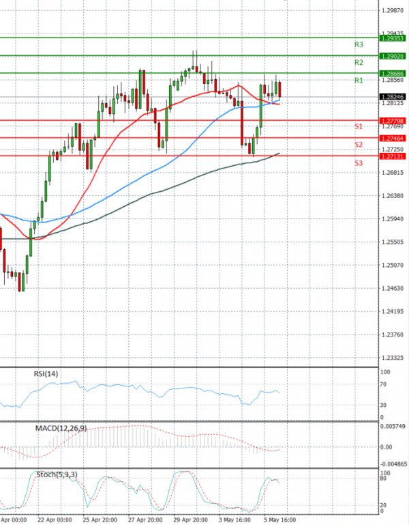Select the S2 label text

(x=359, y=145)
